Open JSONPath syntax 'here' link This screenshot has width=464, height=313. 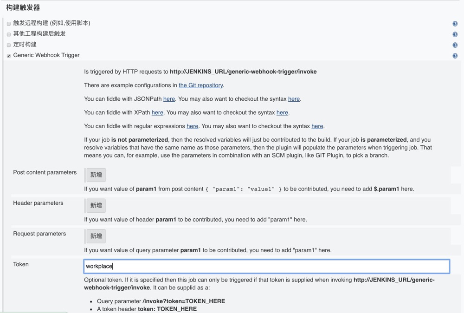[x=294, y=99]
